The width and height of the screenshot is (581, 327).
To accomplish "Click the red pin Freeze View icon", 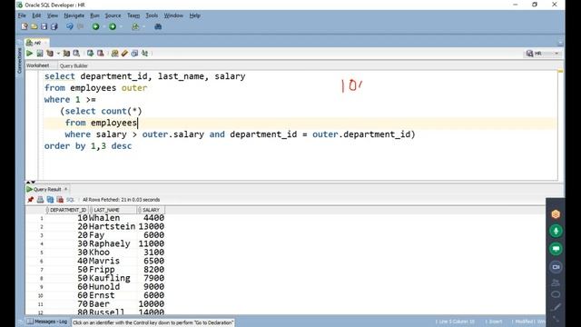I will (x=30, y=200).
